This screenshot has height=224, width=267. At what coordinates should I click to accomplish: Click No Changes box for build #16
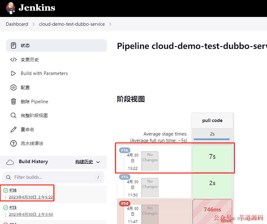(150, 161)
